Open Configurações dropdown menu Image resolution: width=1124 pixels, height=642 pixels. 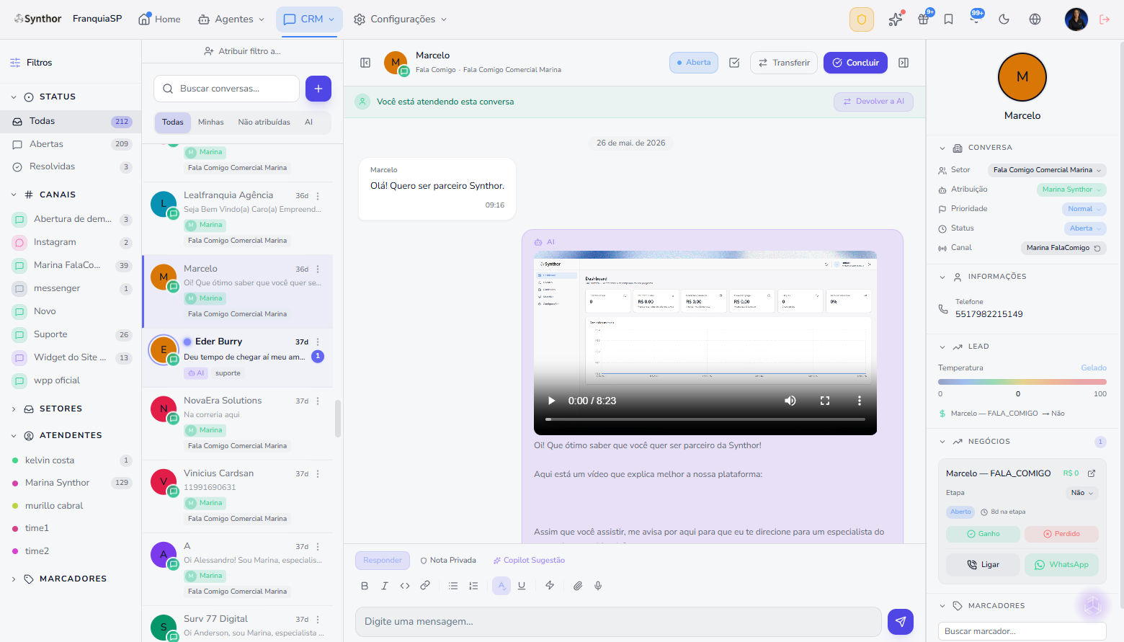coord(400,19)
